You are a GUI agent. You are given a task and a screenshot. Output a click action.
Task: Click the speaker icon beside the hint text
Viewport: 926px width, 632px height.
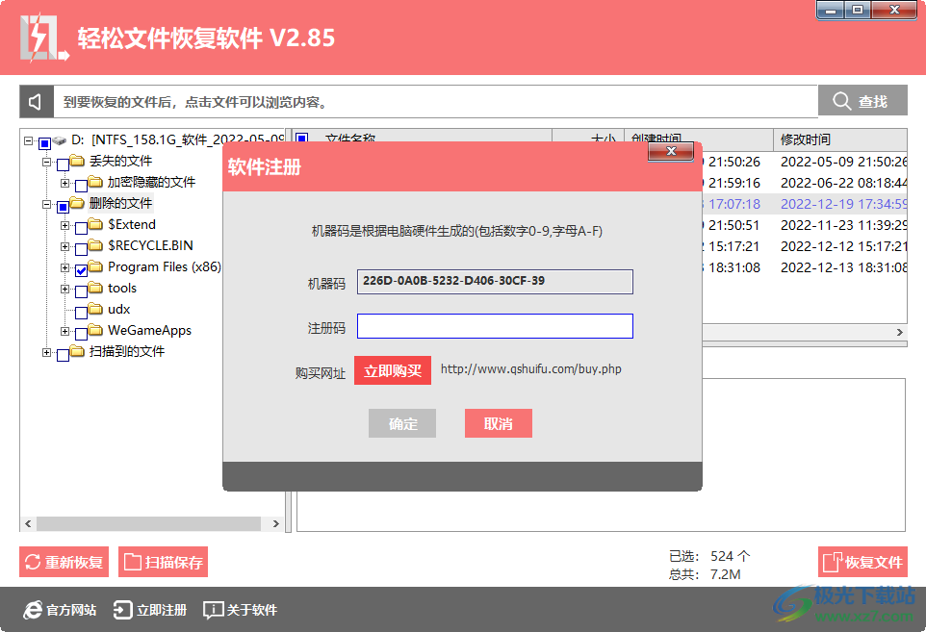pos(36,101)
